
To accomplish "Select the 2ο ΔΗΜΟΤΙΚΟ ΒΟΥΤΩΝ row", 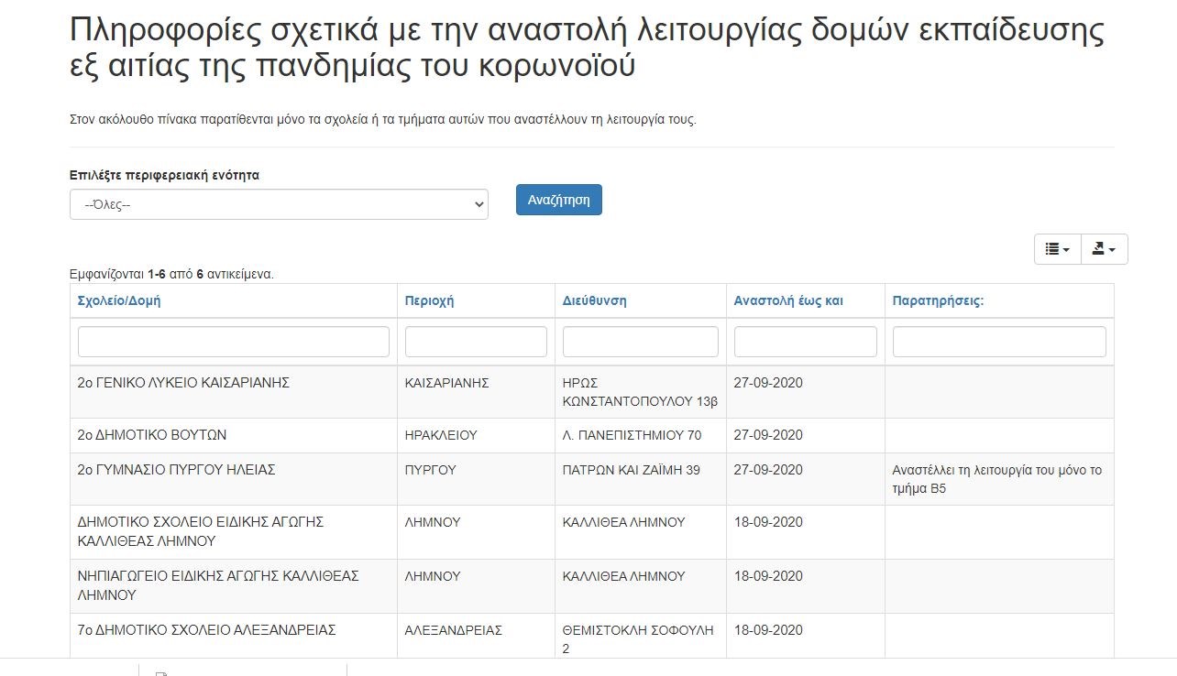I will tap(152, 435).
